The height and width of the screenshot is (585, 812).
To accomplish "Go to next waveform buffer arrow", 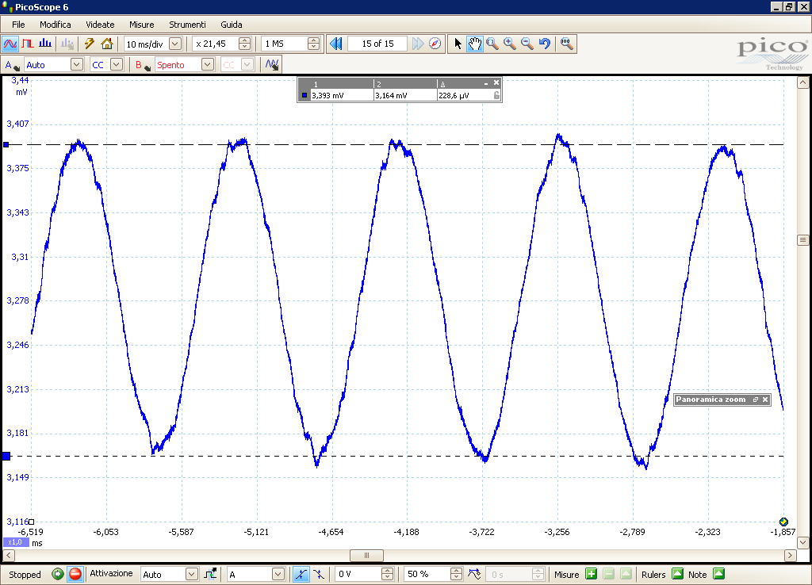I will pyautogui.click(x=417, y=44).
